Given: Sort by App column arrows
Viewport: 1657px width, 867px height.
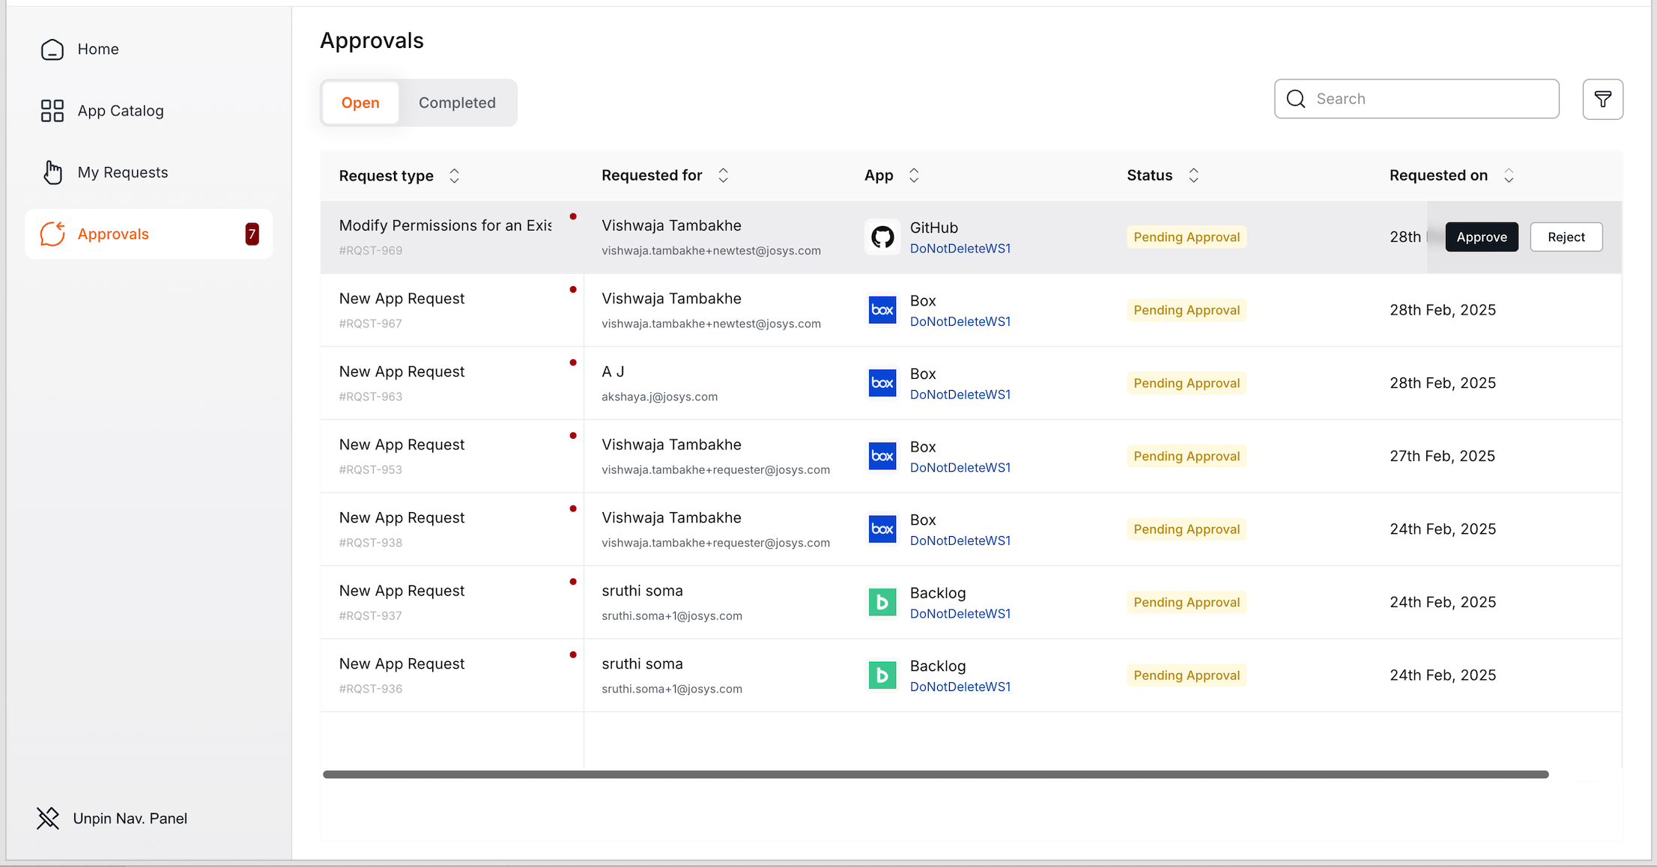Looking at the screenshot, I should (x=914, y=175).
